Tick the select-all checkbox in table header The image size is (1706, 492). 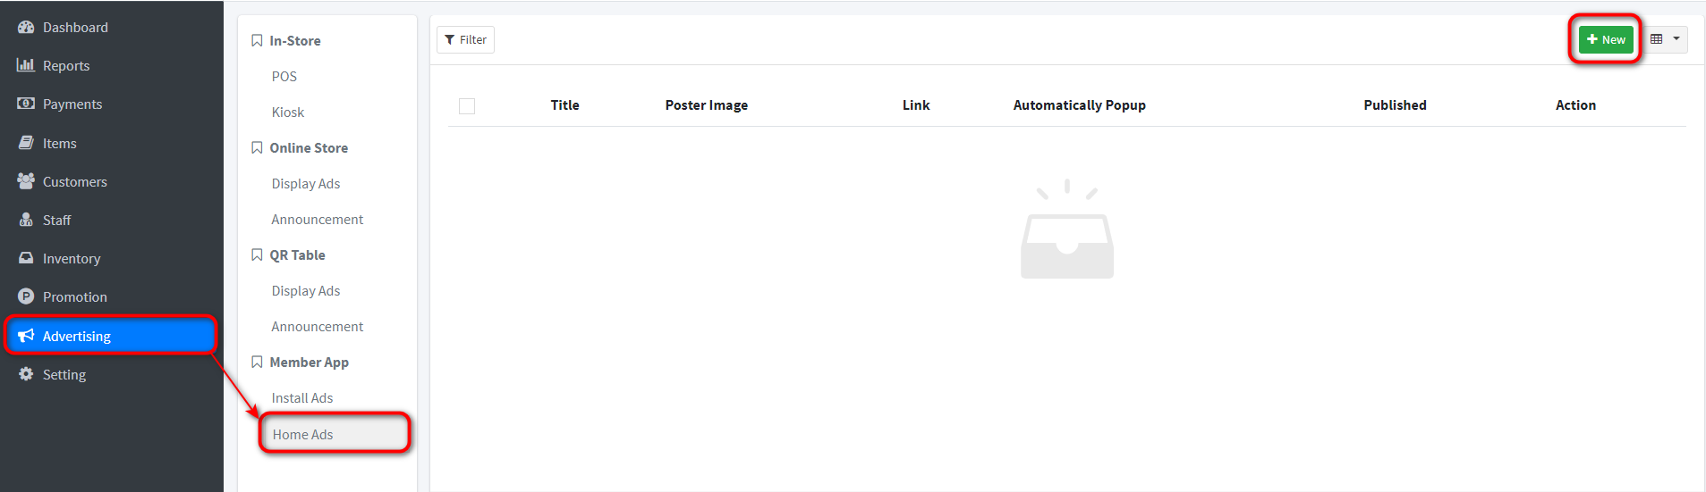pyautogui.click(x=467, y=106)
